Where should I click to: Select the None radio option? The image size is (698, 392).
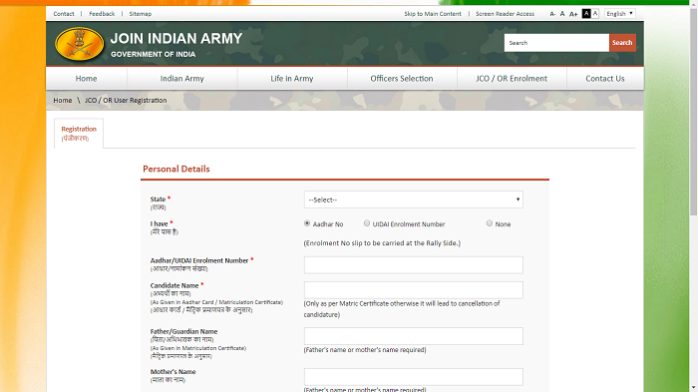tap(490, 223)
